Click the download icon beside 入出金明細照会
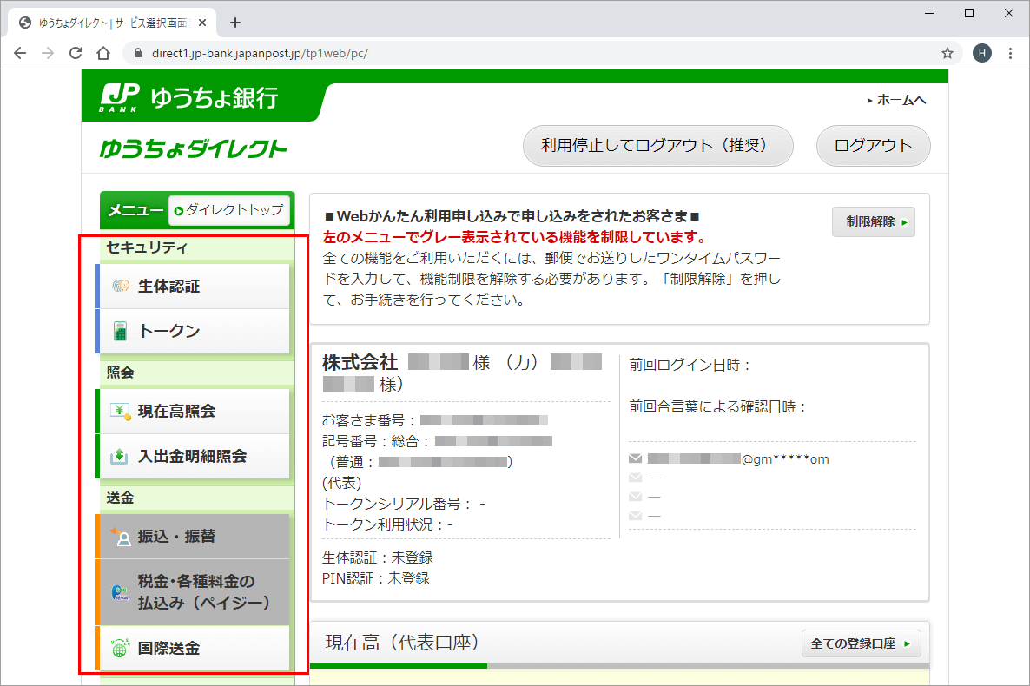The height and width of the screenshot is (686, 1030). pyautogui.click(x=119, y=456)
